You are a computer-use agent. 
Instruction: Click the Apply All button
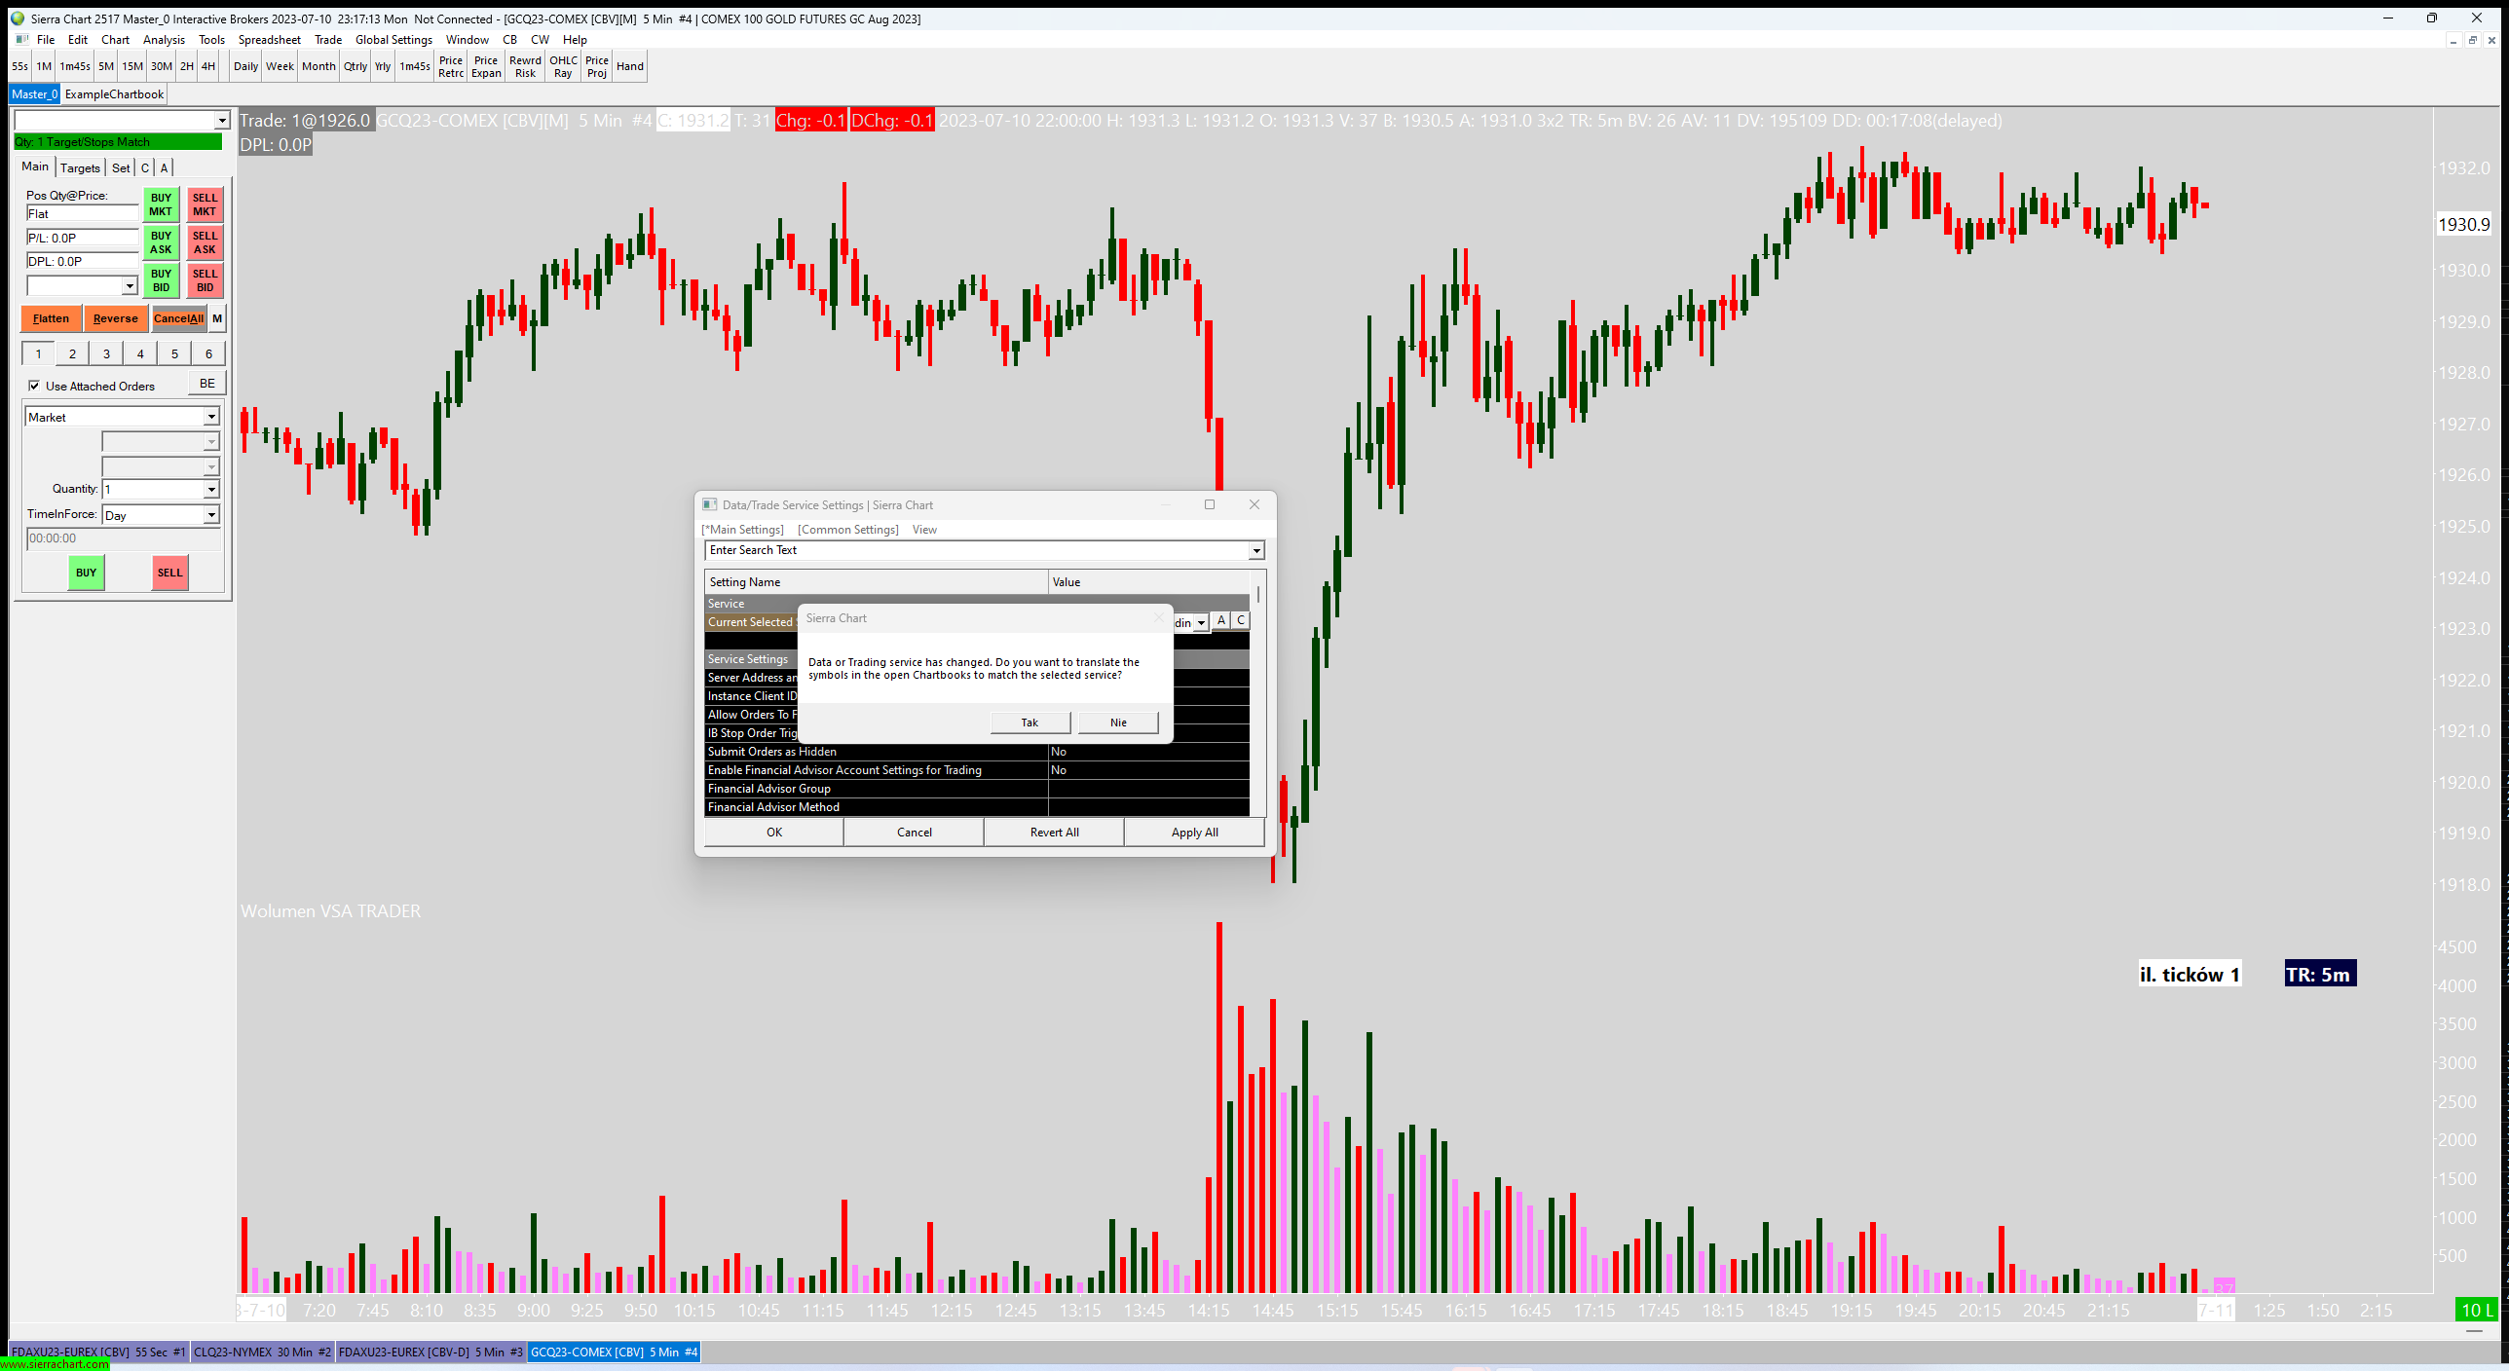click(x=1194, y=833)
